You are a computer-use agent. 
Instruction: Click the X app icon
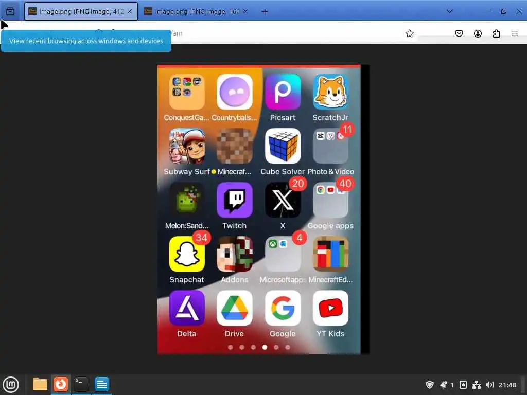pos(283,200)
